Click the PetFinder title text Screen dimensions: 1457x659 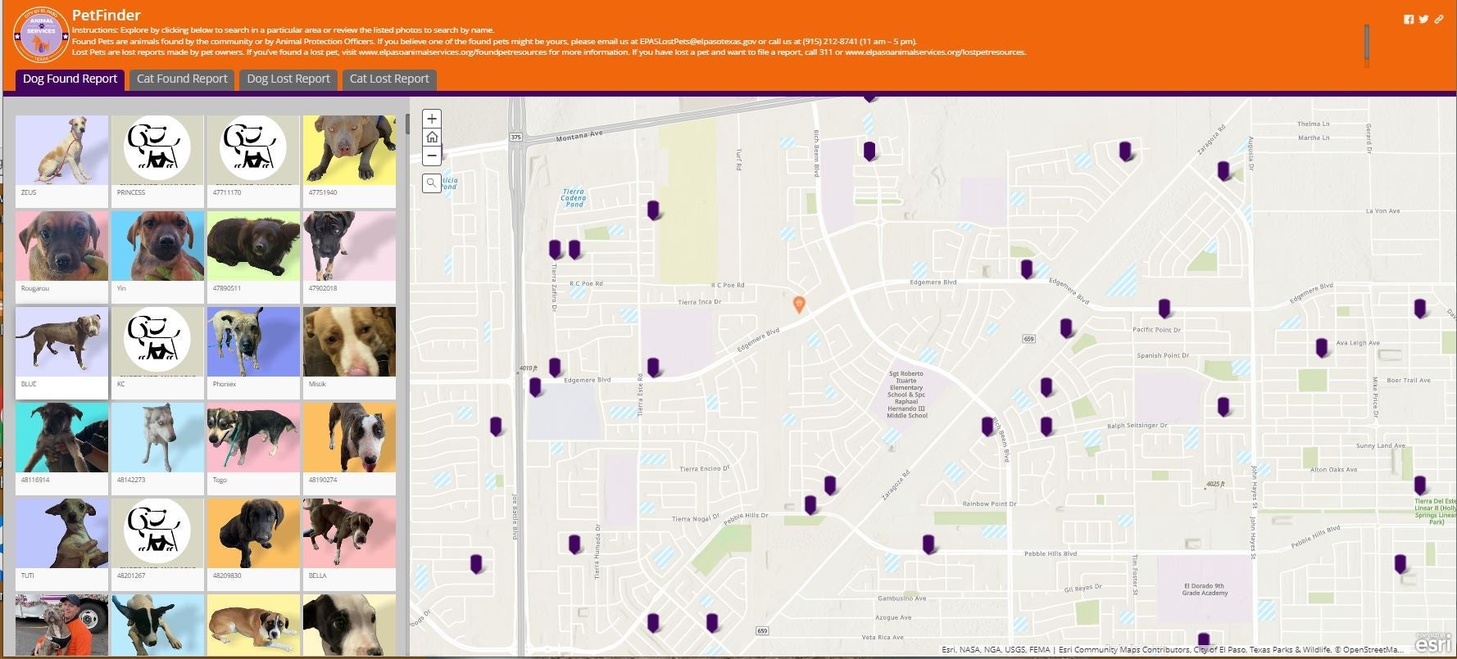107,15
